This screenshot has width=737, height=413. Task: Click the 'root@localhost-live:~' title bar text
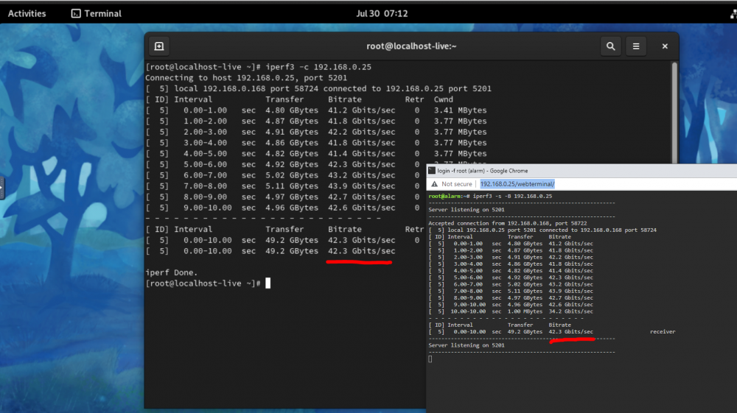pos(411,46)
